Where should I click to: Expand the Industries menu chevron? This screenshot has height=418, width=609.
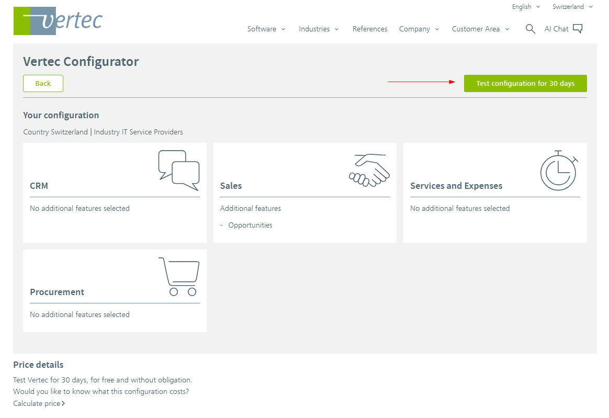[337, 29]
